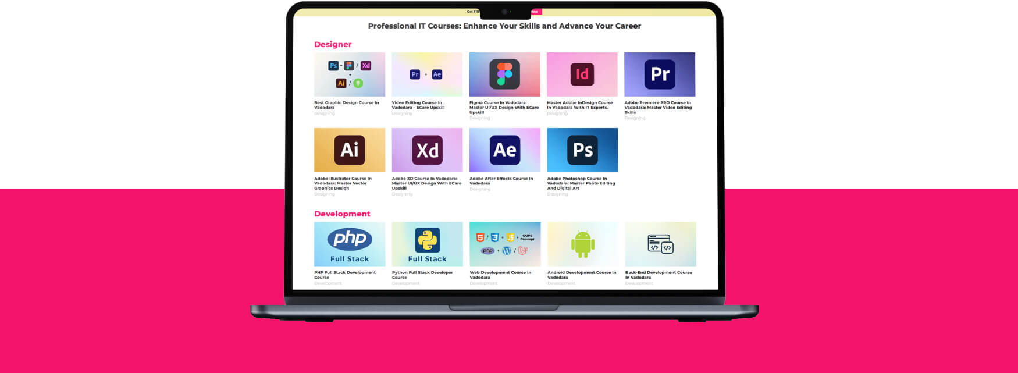
Task: Click the Pr and Ae Video Editing thumbnail
Action: coord(427,74)
